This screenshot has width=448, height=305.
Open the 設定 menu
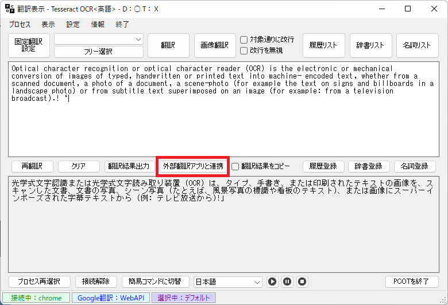click(x=73, y=25)
